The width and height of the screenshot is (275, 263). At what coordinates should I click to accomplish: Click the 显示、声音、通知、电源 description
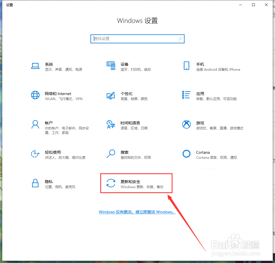point(64,70)
